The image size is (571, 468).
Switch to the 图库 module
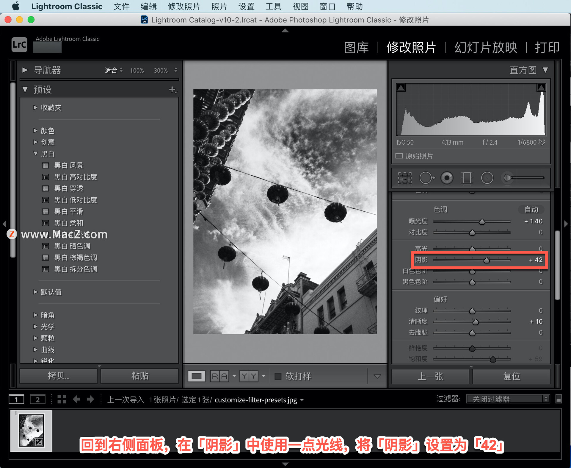(x=356, y=48)
